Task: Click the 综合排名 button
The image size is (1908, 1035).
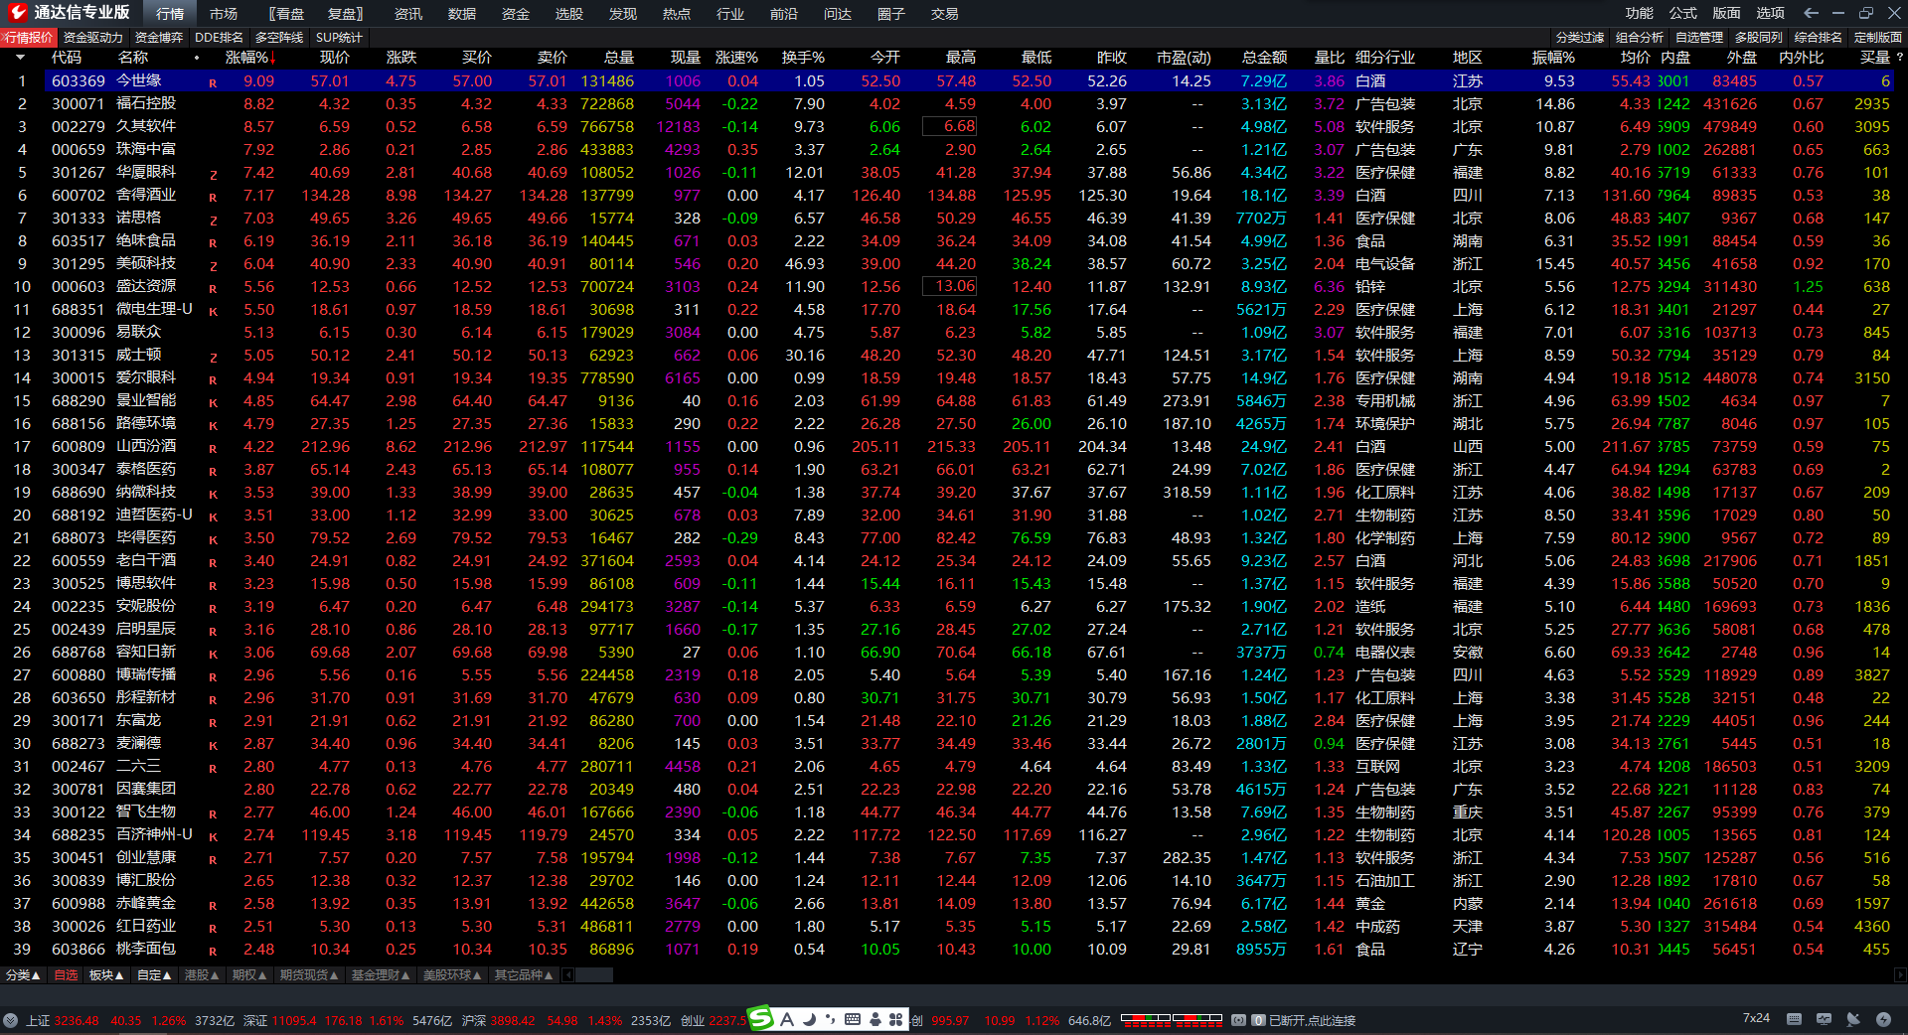Action: [1819, 38]
